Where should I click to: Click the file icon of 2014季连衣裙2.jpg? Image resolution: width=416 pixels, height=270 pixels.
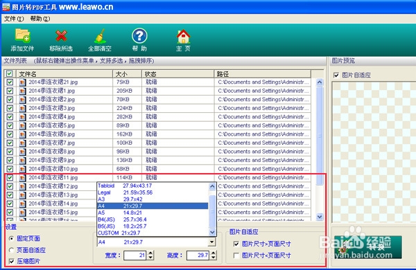point(23,100)
